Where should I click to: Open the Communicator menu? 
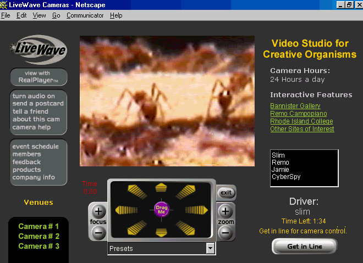pos(85,15)
